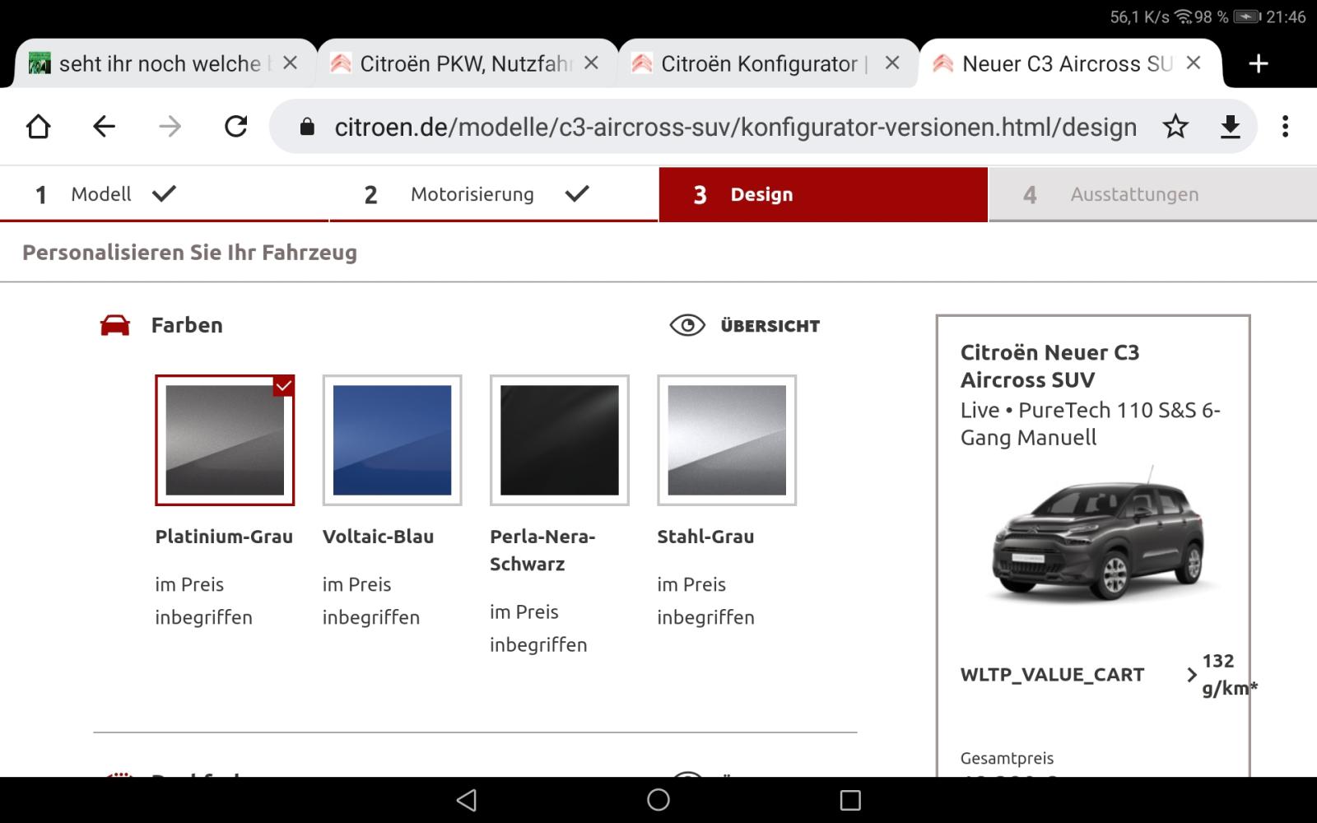Open the browser three-dot menu
Image resolution: width=1317 pixels, height=823 pixels.
[x=1285, y=127]
